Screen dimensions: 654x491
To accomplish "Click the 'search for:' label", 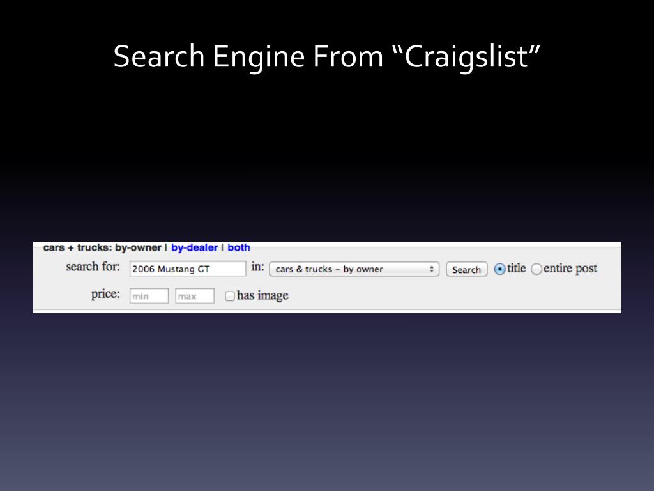I will 93,267.
